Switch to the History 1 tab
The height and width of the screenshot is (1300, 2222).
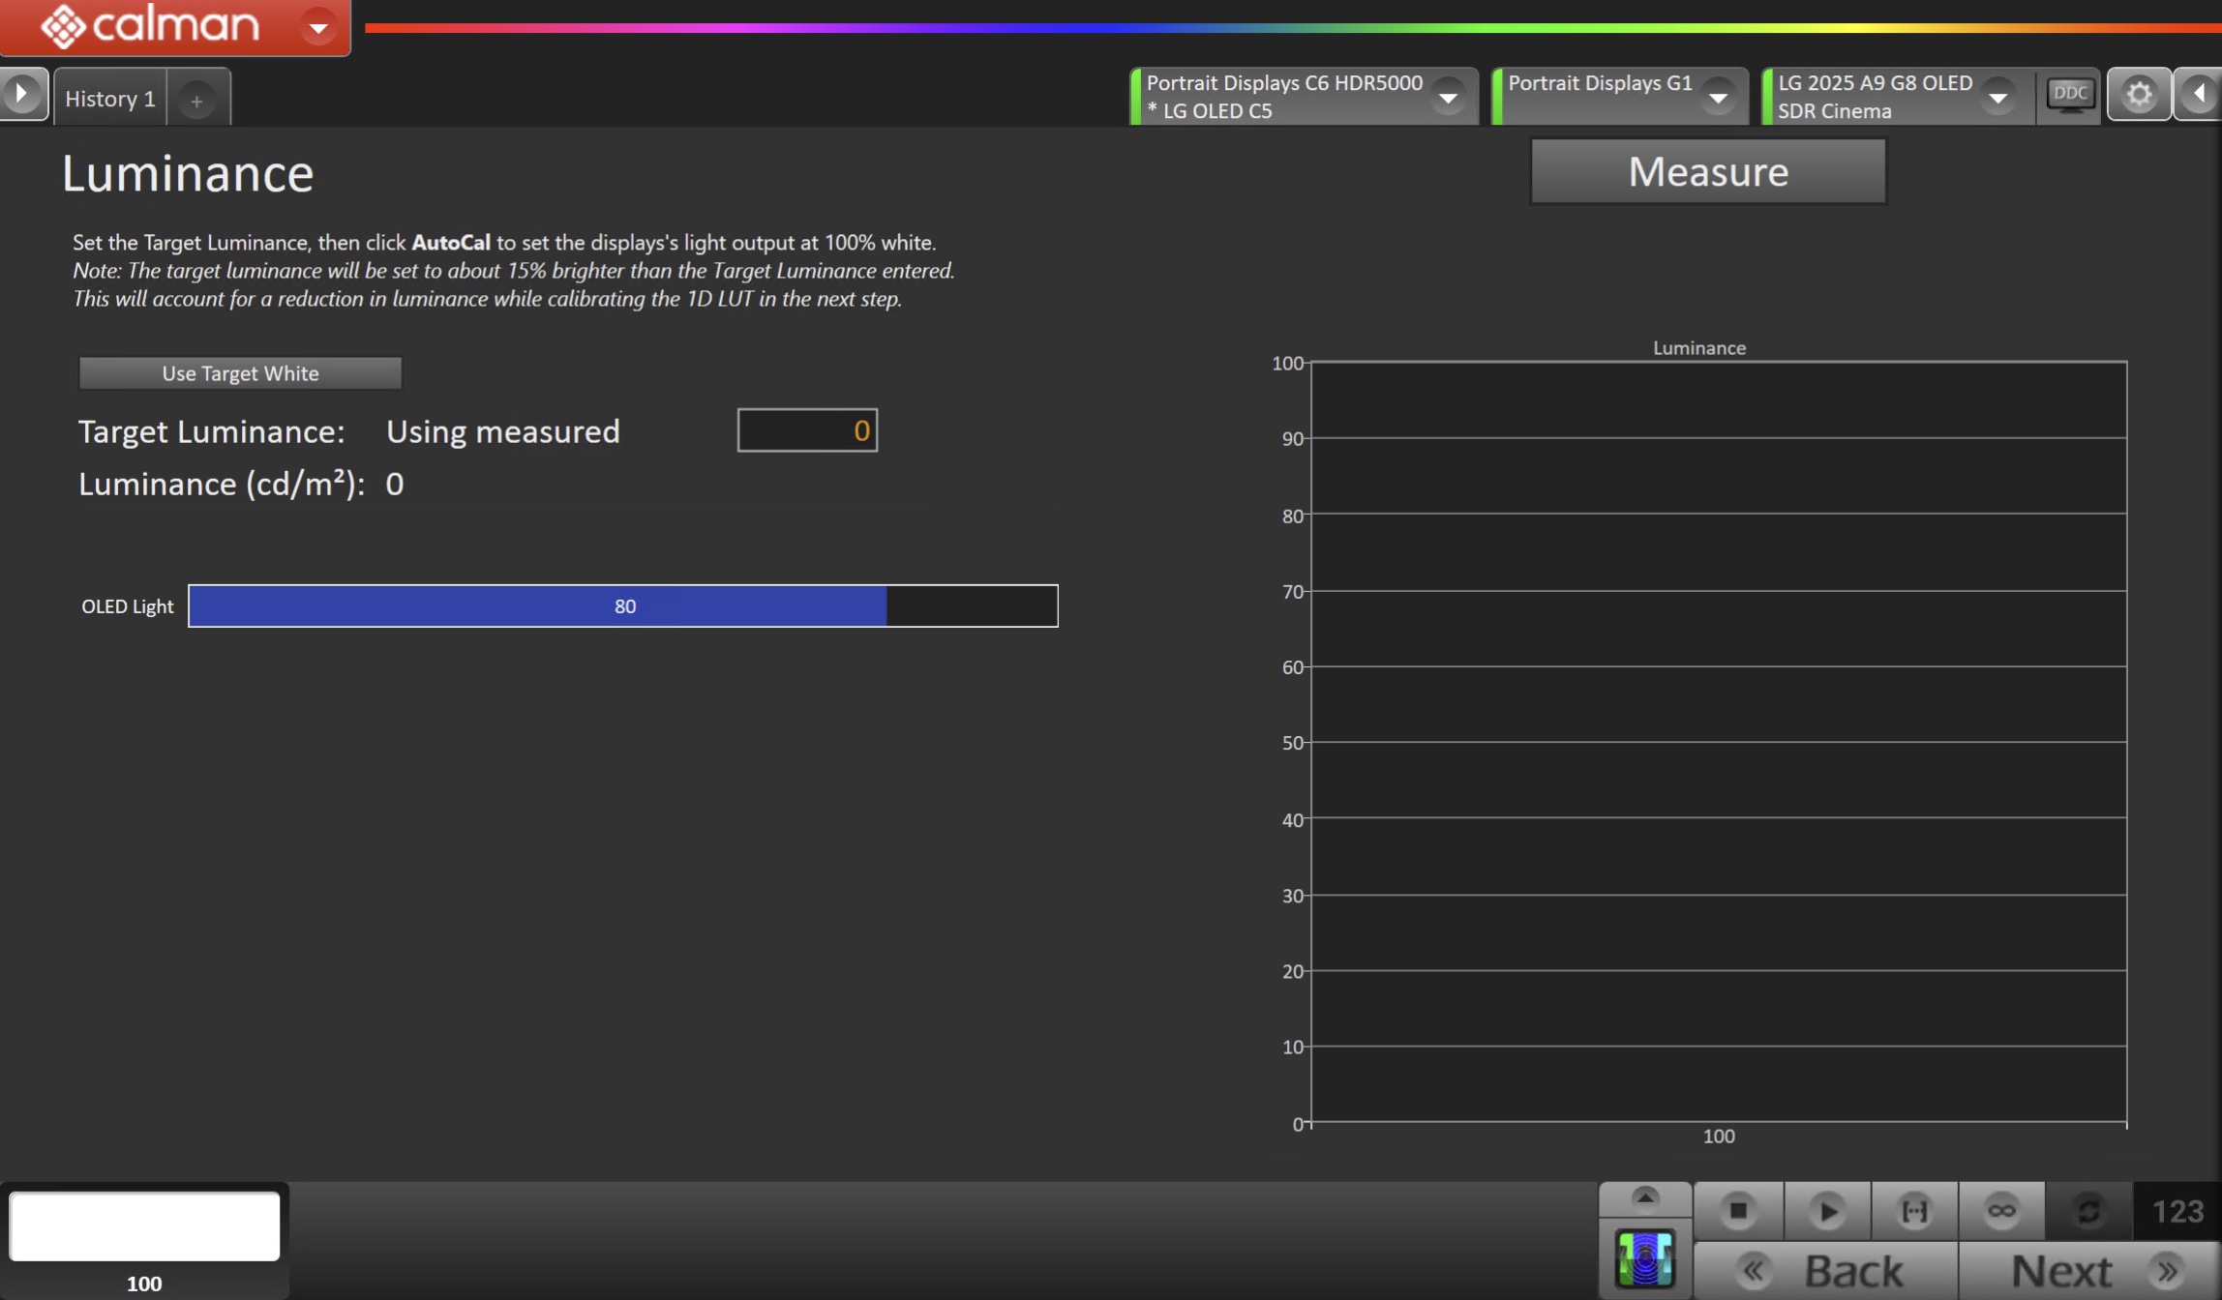point(109,99)
